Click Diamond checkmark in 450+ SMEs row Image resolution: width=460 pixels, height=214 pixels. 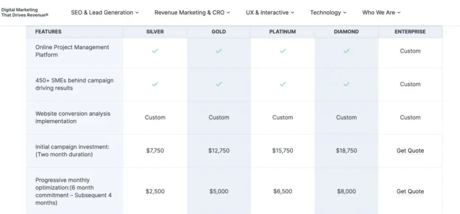(346, 84)
